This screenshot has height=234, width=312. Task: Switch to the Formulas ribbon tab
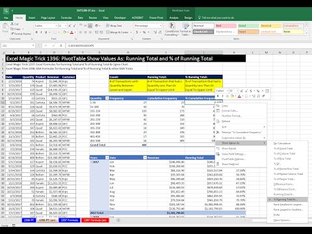coord(66,18)
